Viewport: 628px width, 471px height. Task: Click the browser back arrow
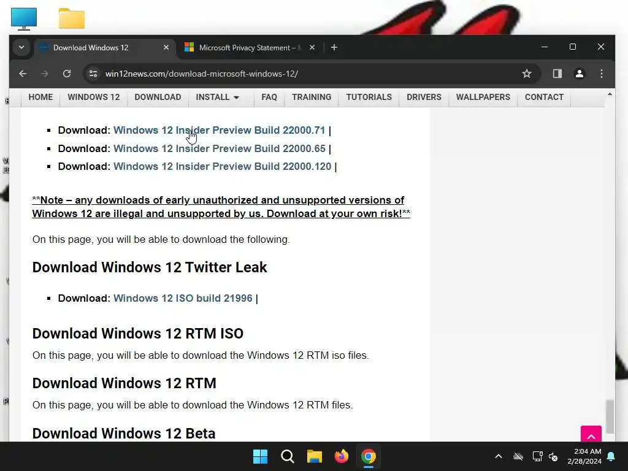(23, 74)
